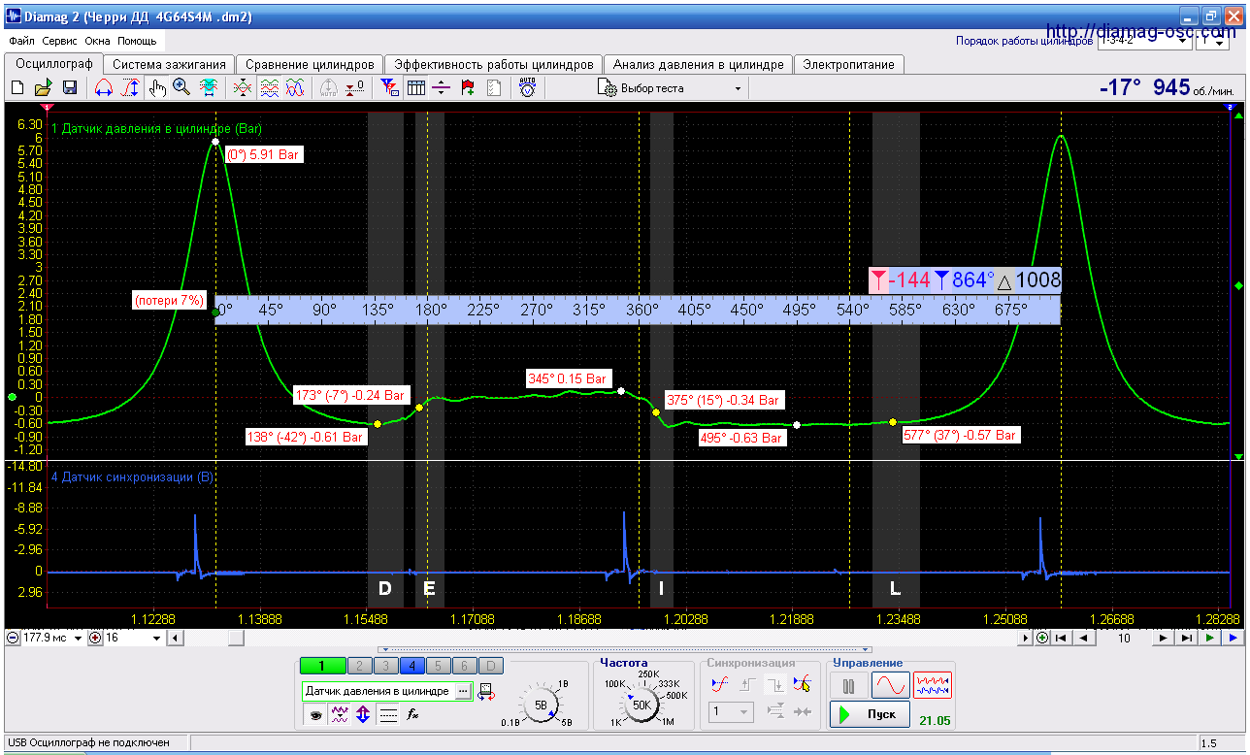Screen dimensions: 1250x755
Task: Click the sync cursor icon with yellow pointer
Action: tap(802, 684)
